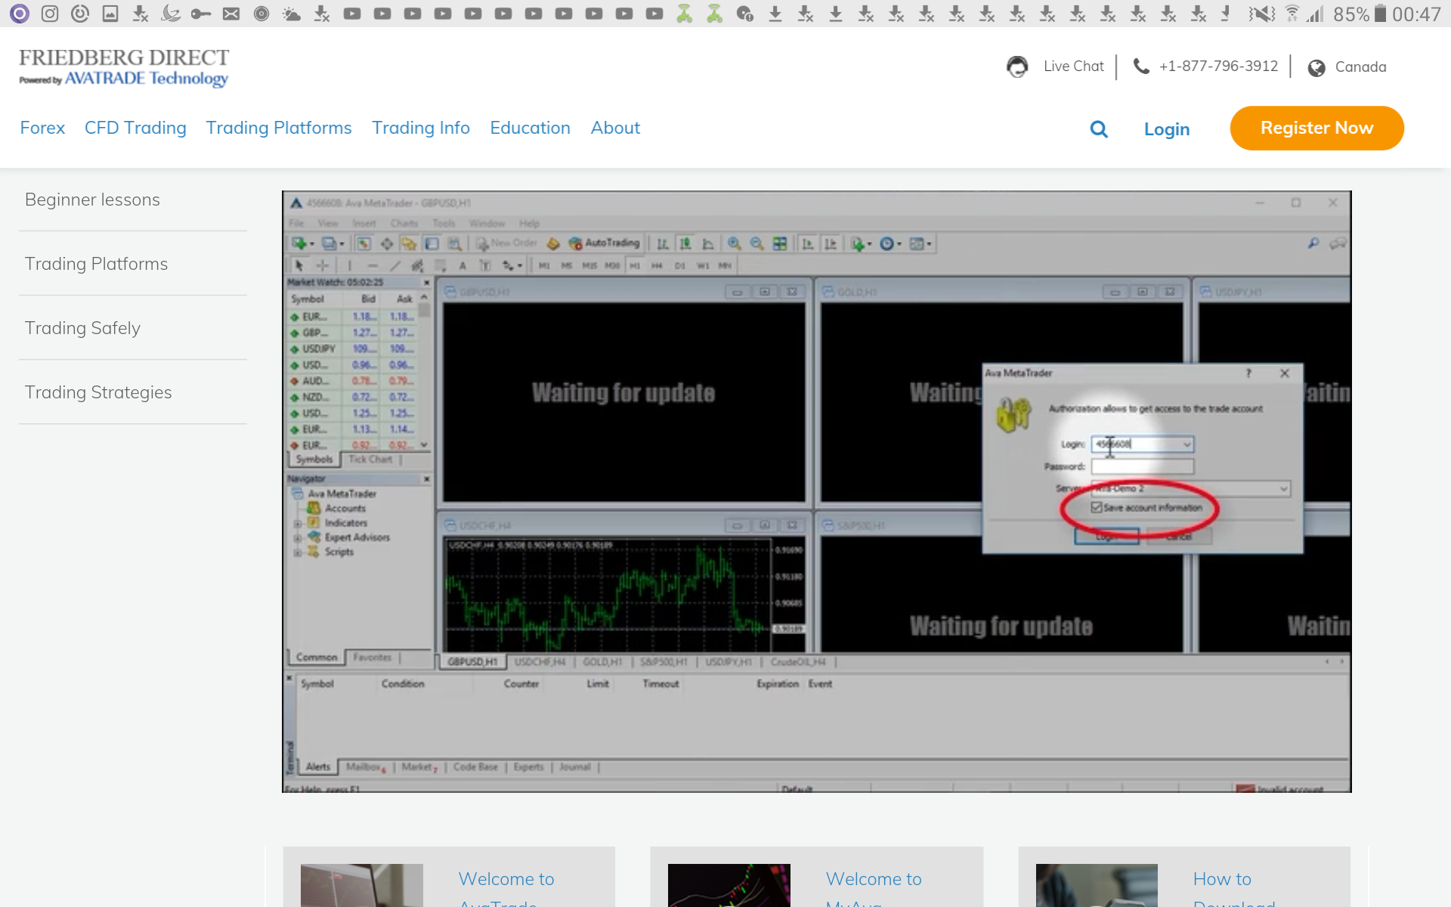This screenshot has width=1451, height=907.
Task: Select the Candlesticks icon in MetaTrader toolbar
Action: pyautogui.click(x=685, y=243)
